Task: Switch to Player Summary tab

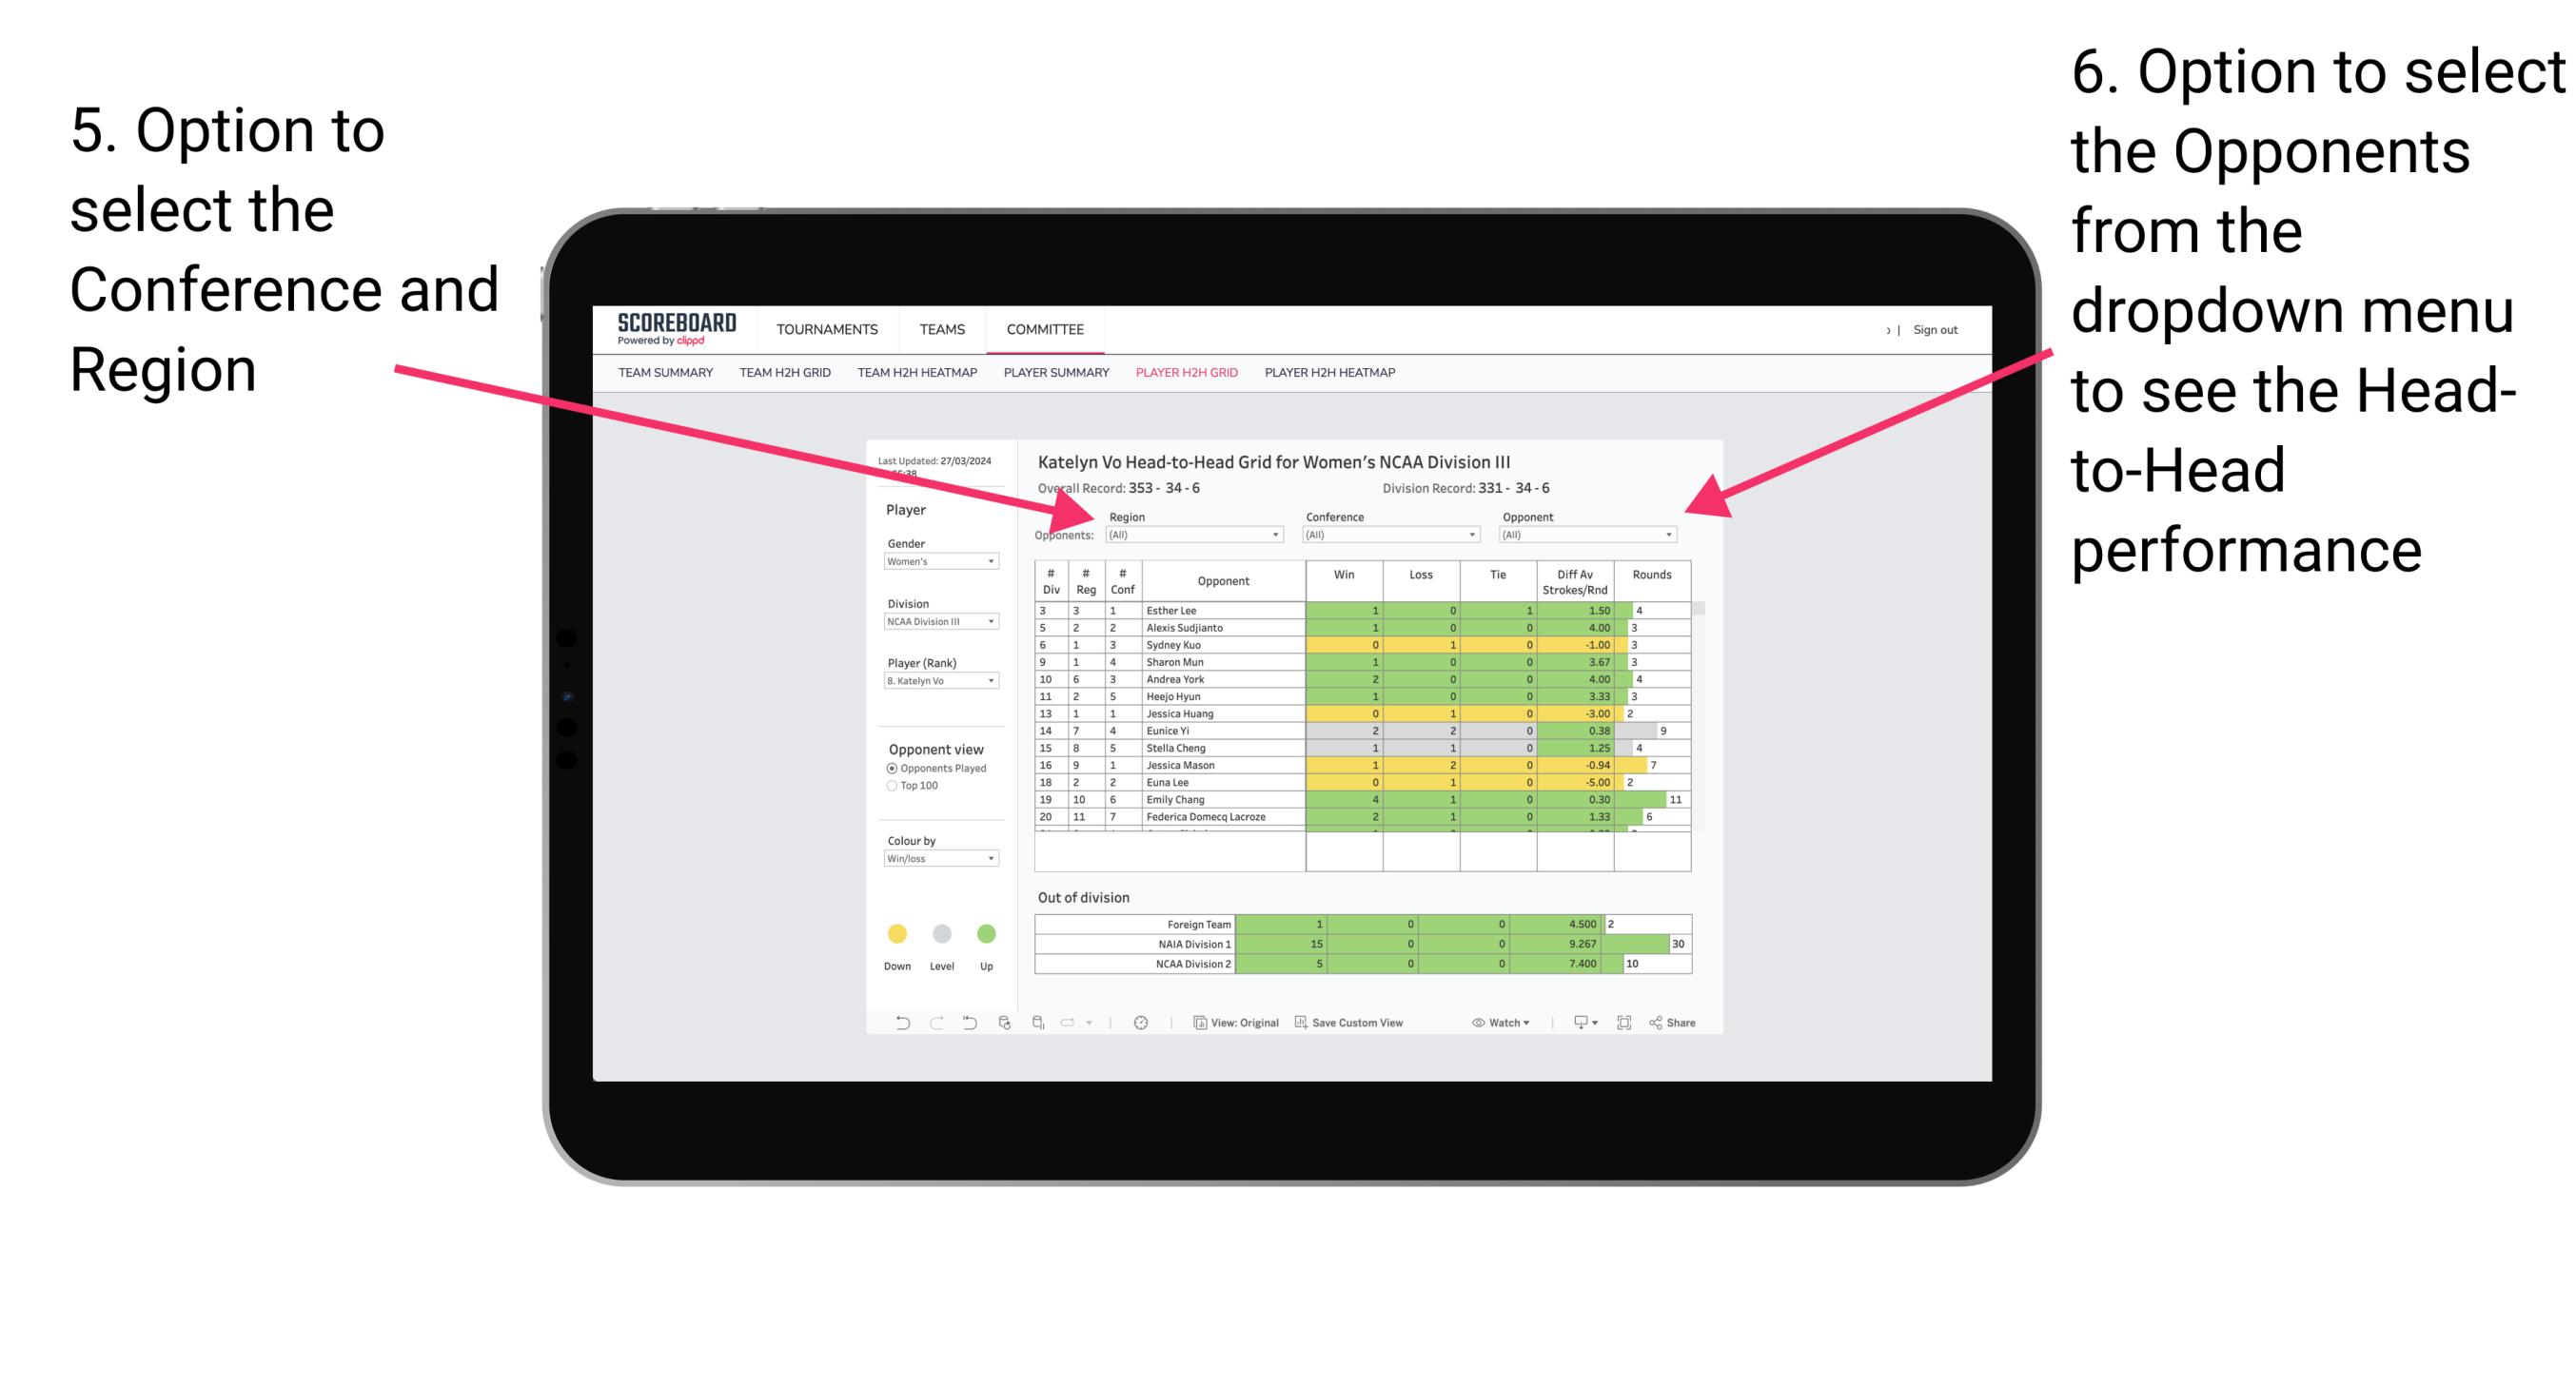Action: [x=1052, y=378]
